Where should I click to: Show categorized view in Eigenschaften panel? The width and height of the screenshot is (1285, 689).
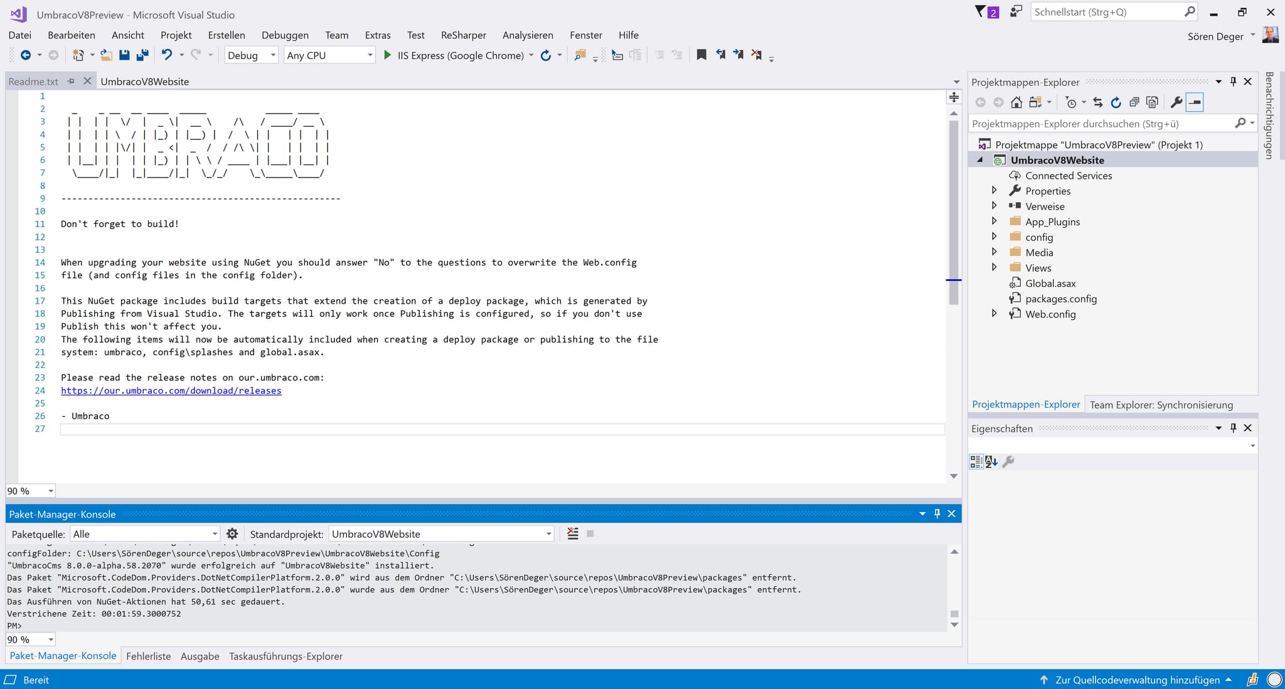pos(976,462)
